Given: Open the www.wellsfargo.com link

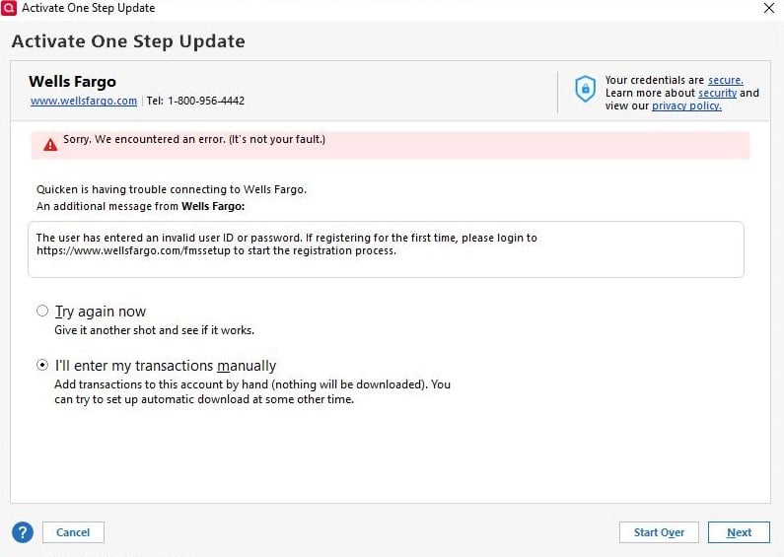Looking at the screenshot, I should click(84, 101).
